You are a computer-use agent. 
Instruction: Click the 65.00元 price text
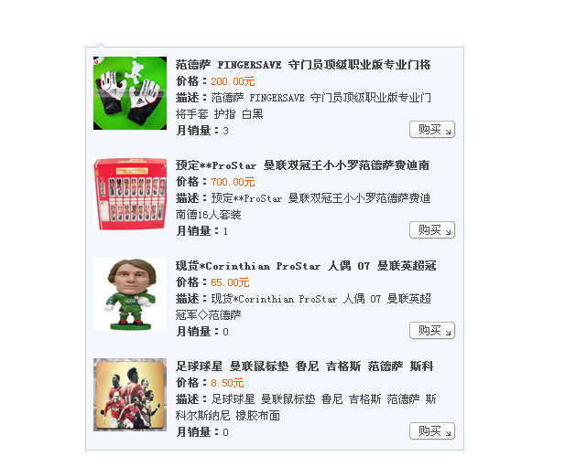tap(230, 282)
